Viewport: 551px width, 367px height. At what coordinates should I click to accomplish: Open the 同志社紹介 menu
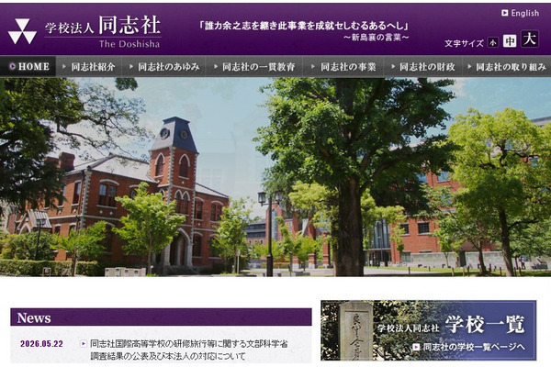coord(89,66)
